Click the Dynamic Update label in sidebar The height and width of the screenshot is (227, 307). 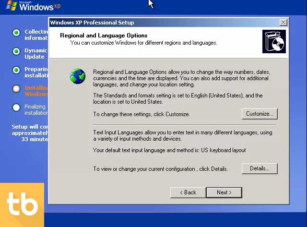click(36, 53)
